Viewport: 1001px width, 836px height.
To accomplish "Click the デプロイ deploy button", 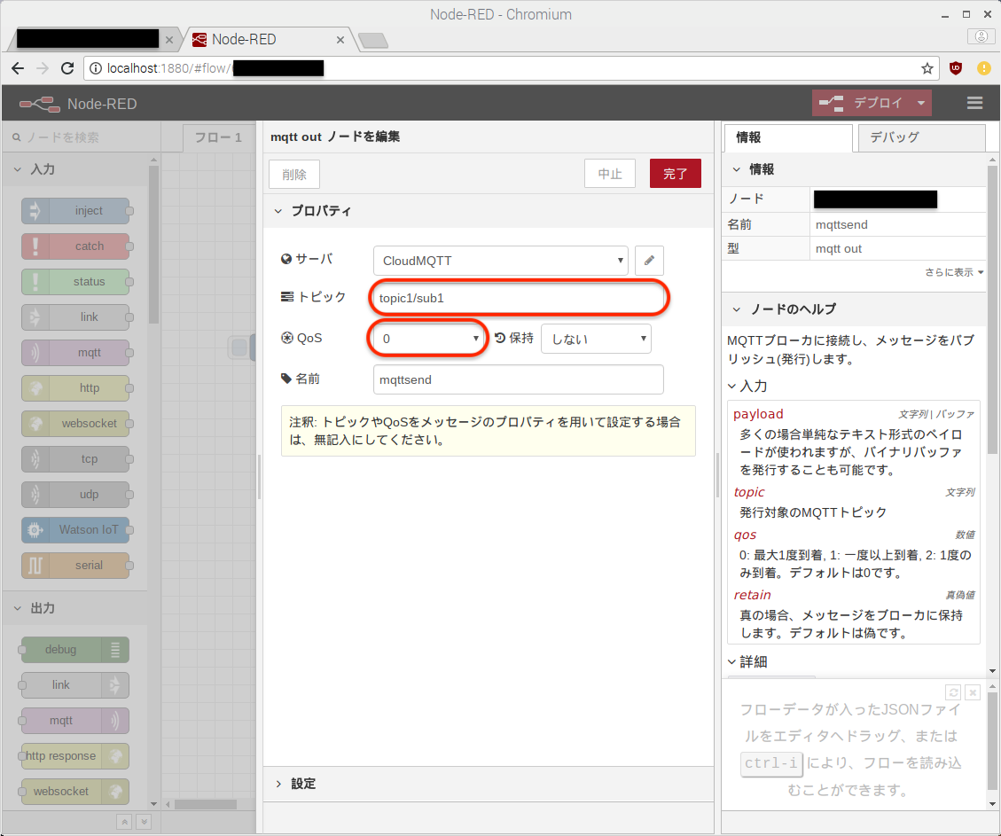I will [862, 103].
